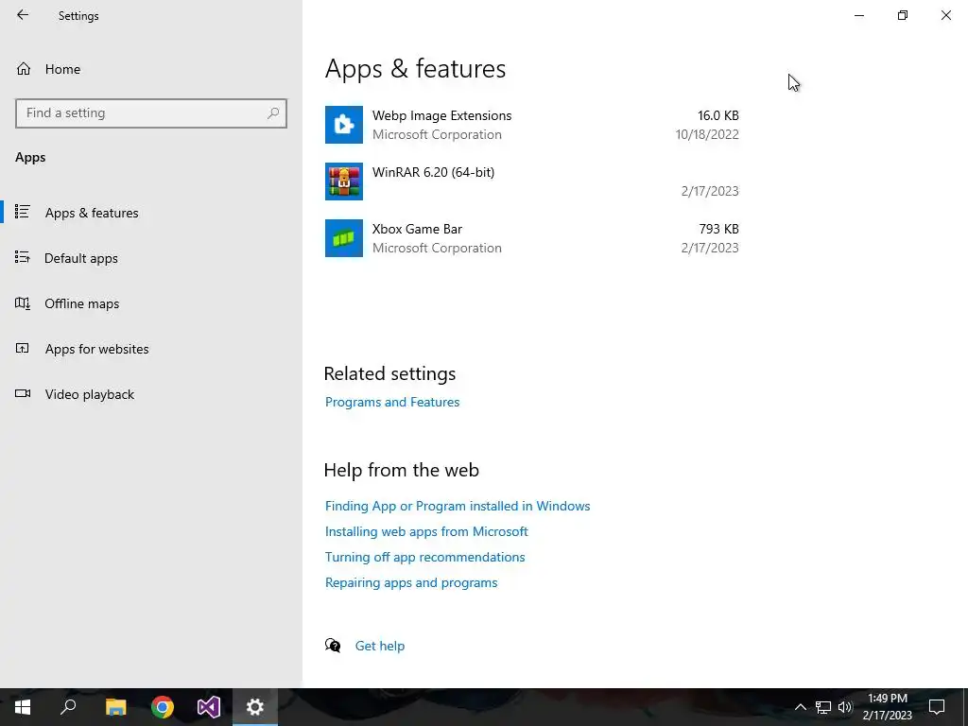Open the Home icon in sidebar
968x726 pixels.
tap(24, 68)
